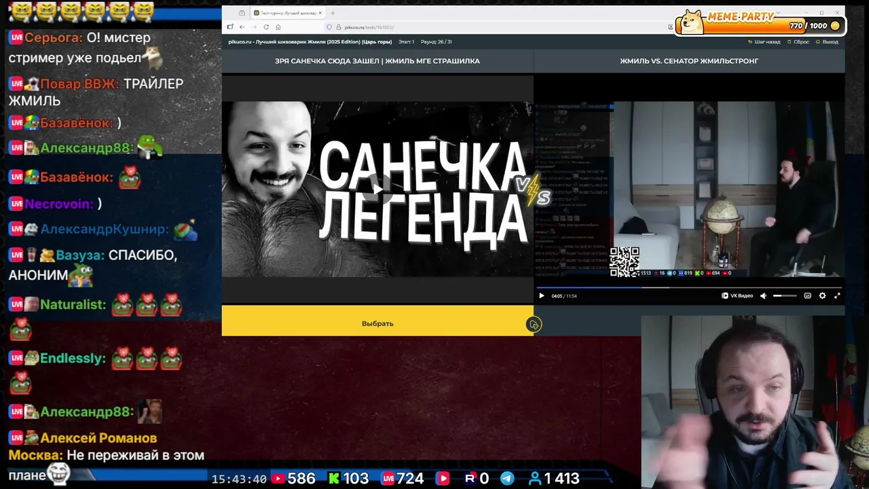Click the browser forward arrow

254,27
